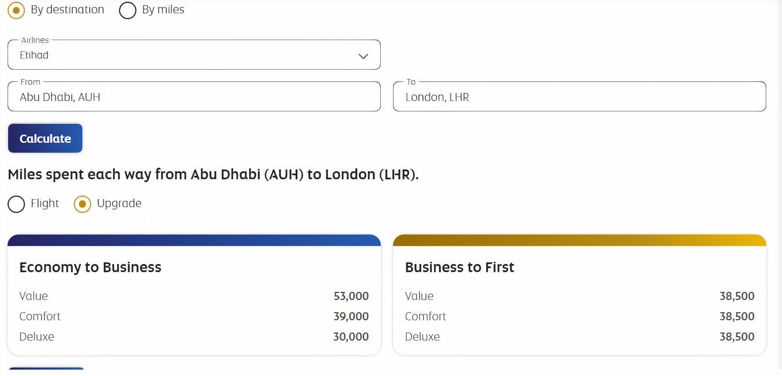
Task: Click the Miles spent each way heading
Action: [213, 175]
